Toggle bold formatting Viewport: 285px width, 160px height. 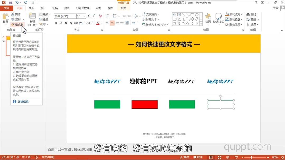pos(56,23)
